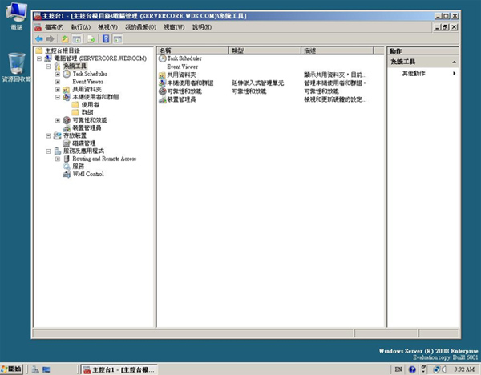Open the 檢視(V) menu
Image resolution: width=481 pixels, height=375 pixels.
pyautogui.click(x=107, y=27)
